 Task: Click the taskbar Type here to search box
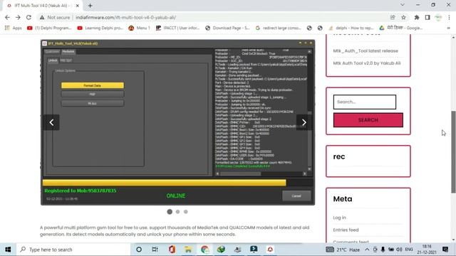point(74,250)
